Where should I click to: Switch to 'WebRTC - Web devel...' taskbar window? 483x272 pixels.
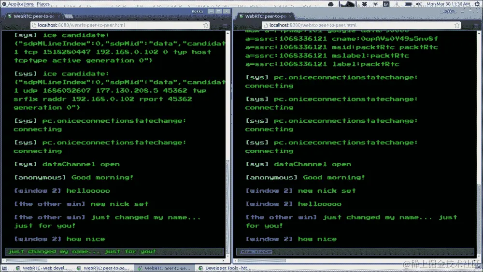[42, 268]
